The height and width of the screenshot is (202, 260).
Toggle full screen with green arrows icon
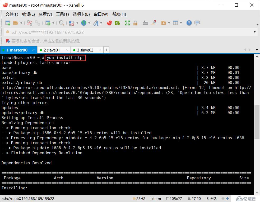[127, 23]
